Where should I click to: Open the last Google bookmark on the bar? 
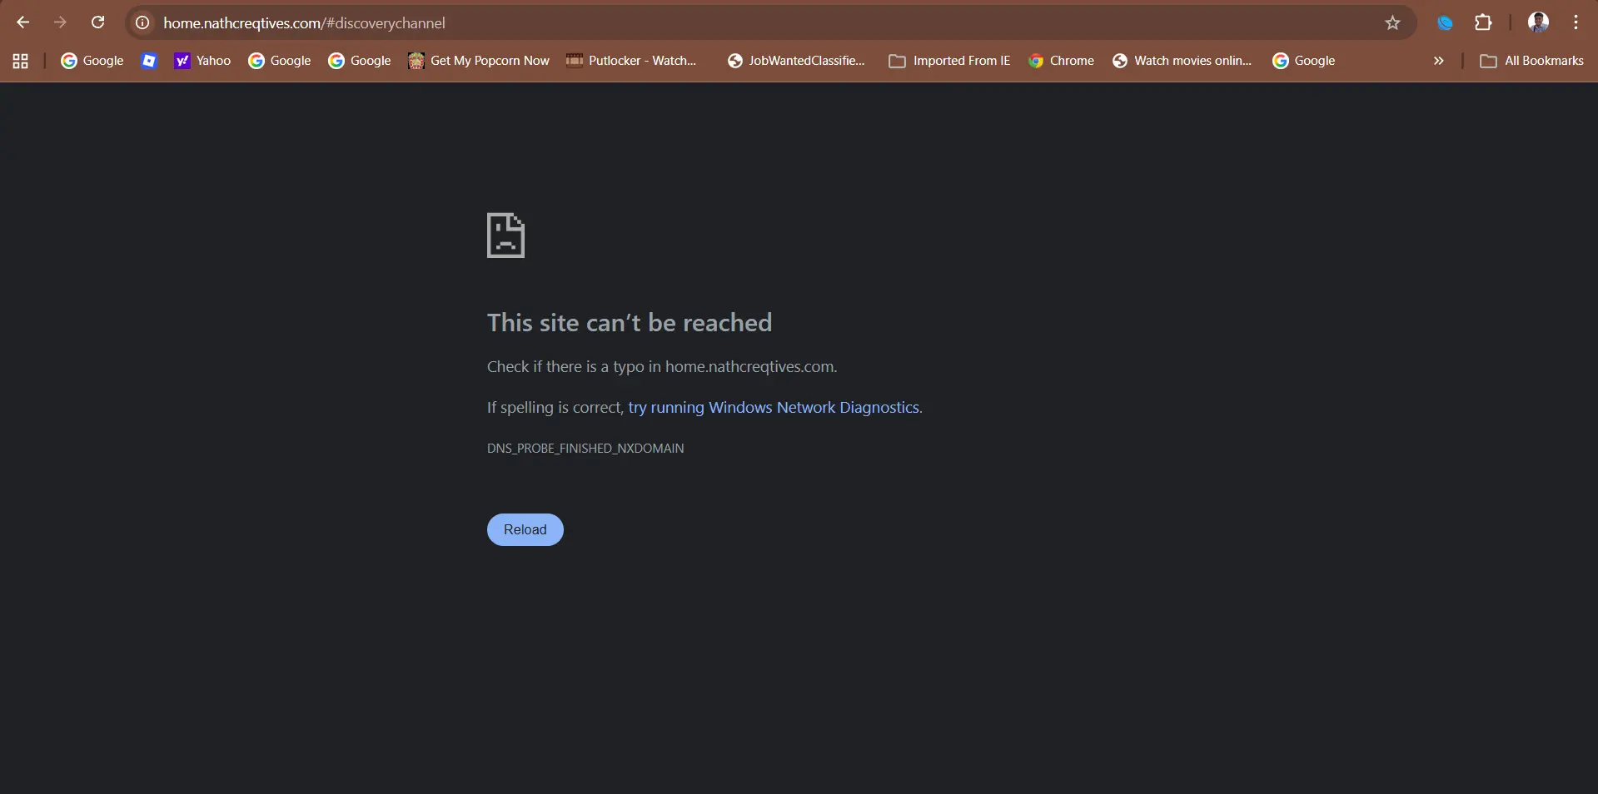[x=1304, y=61]
